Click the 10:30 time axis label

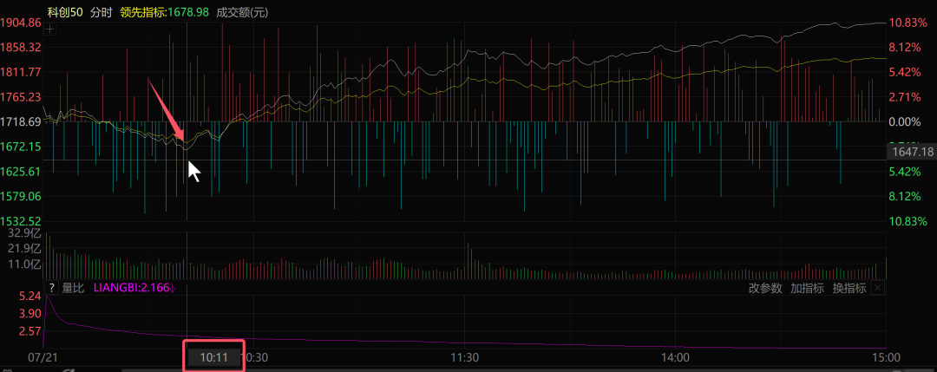255,357
